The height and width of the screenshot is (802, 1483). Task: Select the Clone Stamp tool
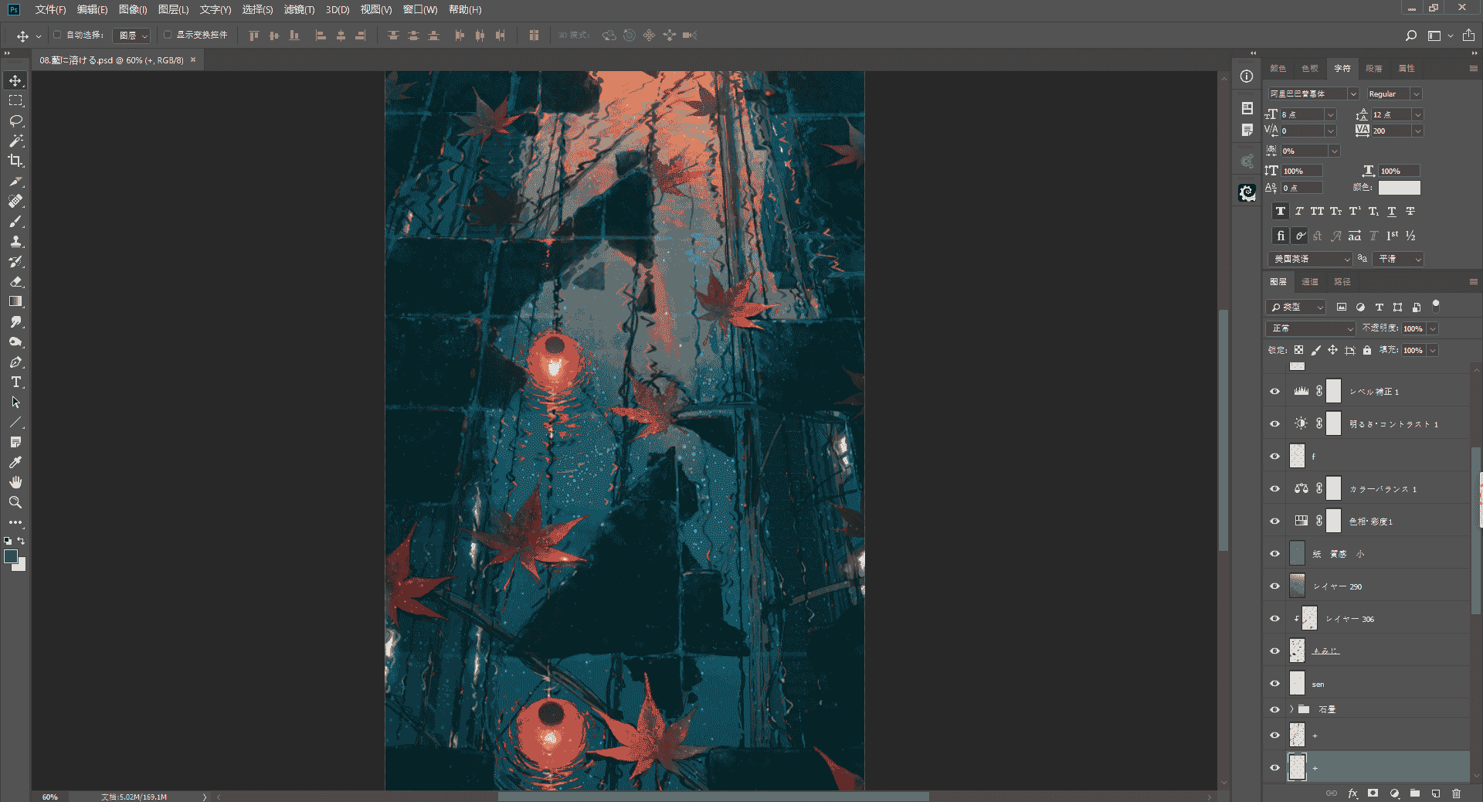click(x=15, y=241)
